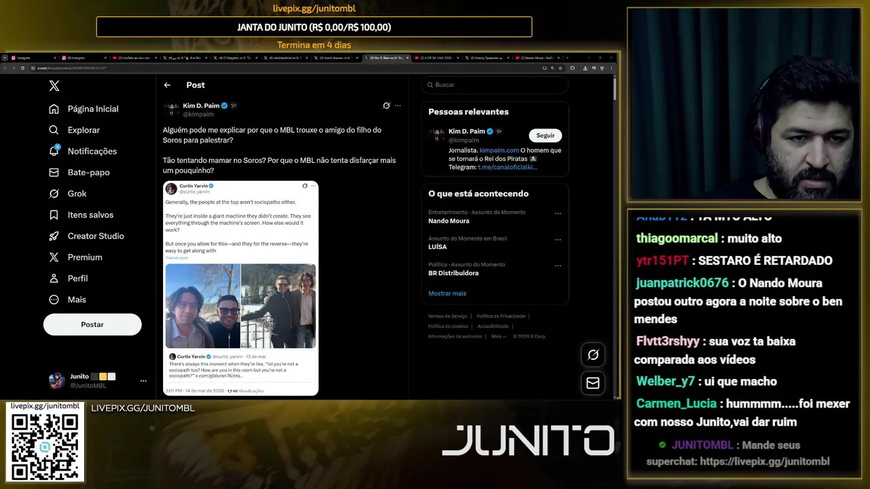Open Junito account switcher menu

(x=97, y=381)
